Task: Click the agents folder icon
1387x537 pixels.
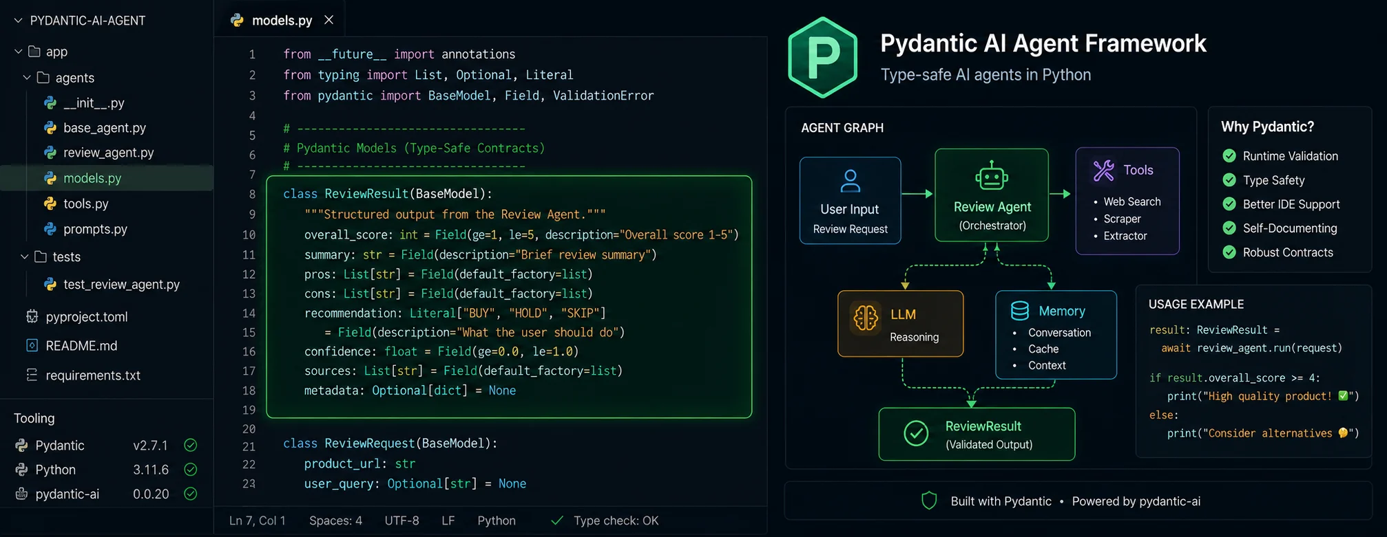Action: (43, 78)
